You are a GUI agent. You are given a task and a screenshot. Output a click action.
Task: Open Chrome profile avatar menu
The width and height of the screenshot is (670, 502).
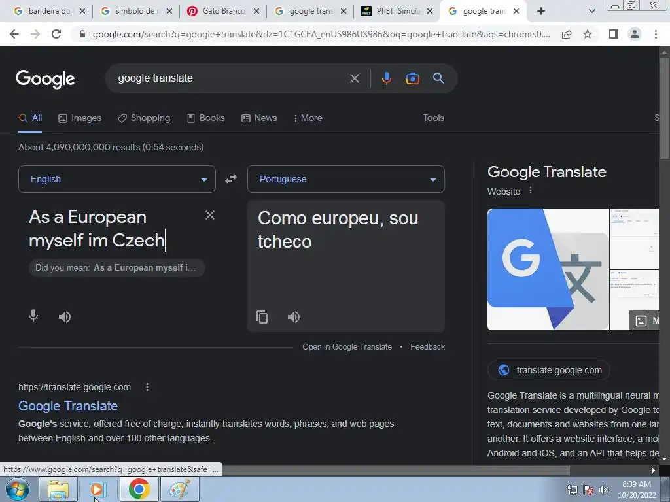(x=635, y=34)
